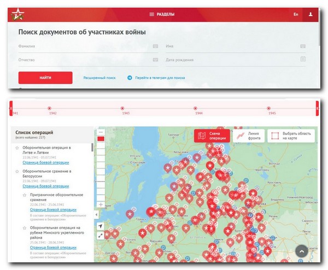The image size is (328, 270).
Task: Switch language to En
Action: 296,14
